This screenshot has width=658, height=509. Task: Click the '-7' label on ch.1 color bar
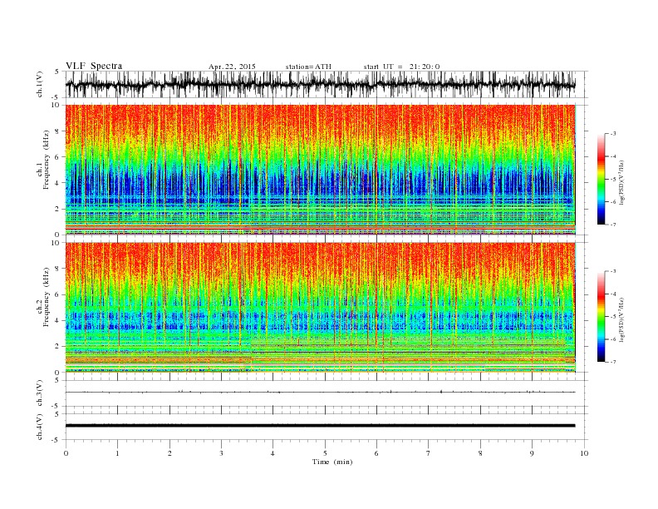(x=613, y=225)
